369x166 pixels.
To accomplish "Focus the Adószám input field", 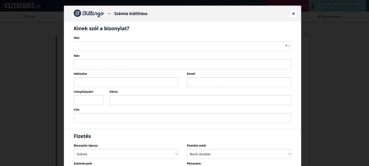I will 126,82.
